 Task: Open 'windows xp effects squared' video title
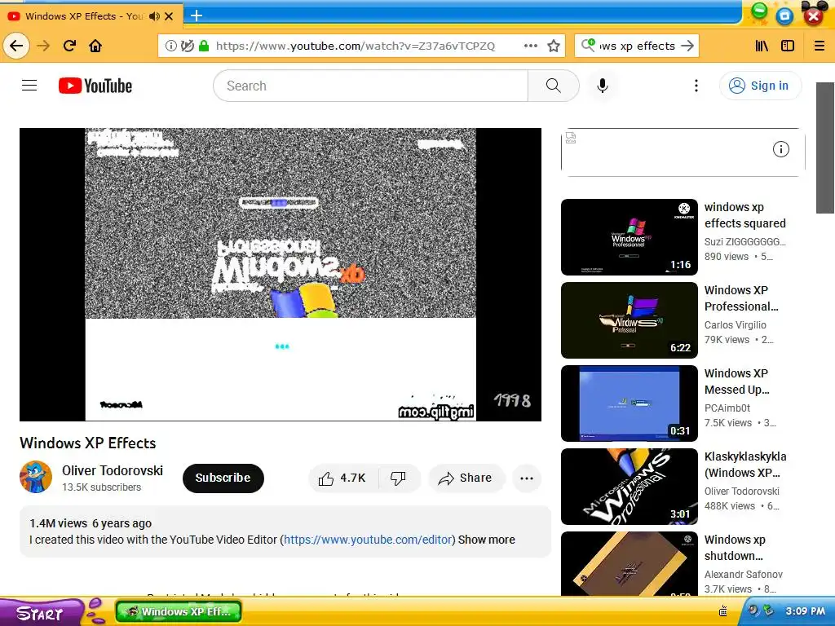pos(744,215)
